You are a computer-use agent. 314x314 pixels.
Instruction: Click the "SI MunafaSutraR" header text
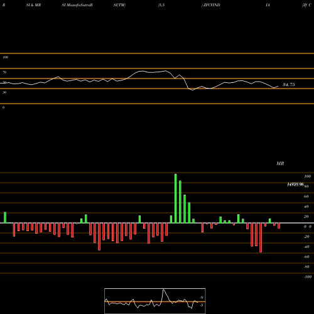pyautogui.click(x=77, y=5)
